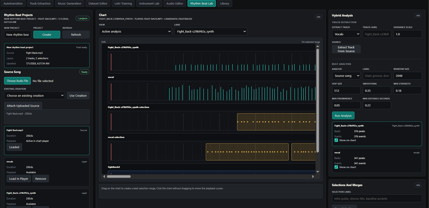Click the '341 events' value
The width and height of the screenshot is (429, 208).
pos(360,163)
